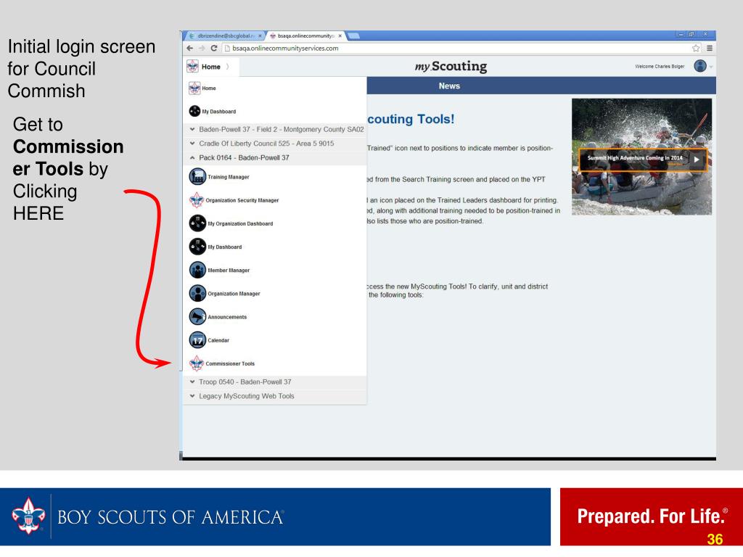Expand Legacy MyScouting Web Tools section

275,396
